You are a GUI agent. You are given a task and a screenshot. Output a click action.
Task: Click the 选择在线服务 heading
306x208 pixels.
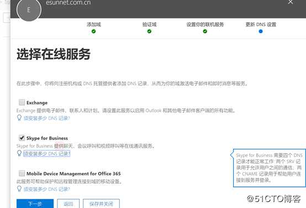[54, 54]
